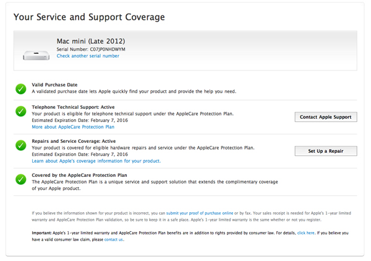This screenshot has height=261, width=371.
Task: Click green checkmark beside Telephone Technical Support
Action: point(21,111)
